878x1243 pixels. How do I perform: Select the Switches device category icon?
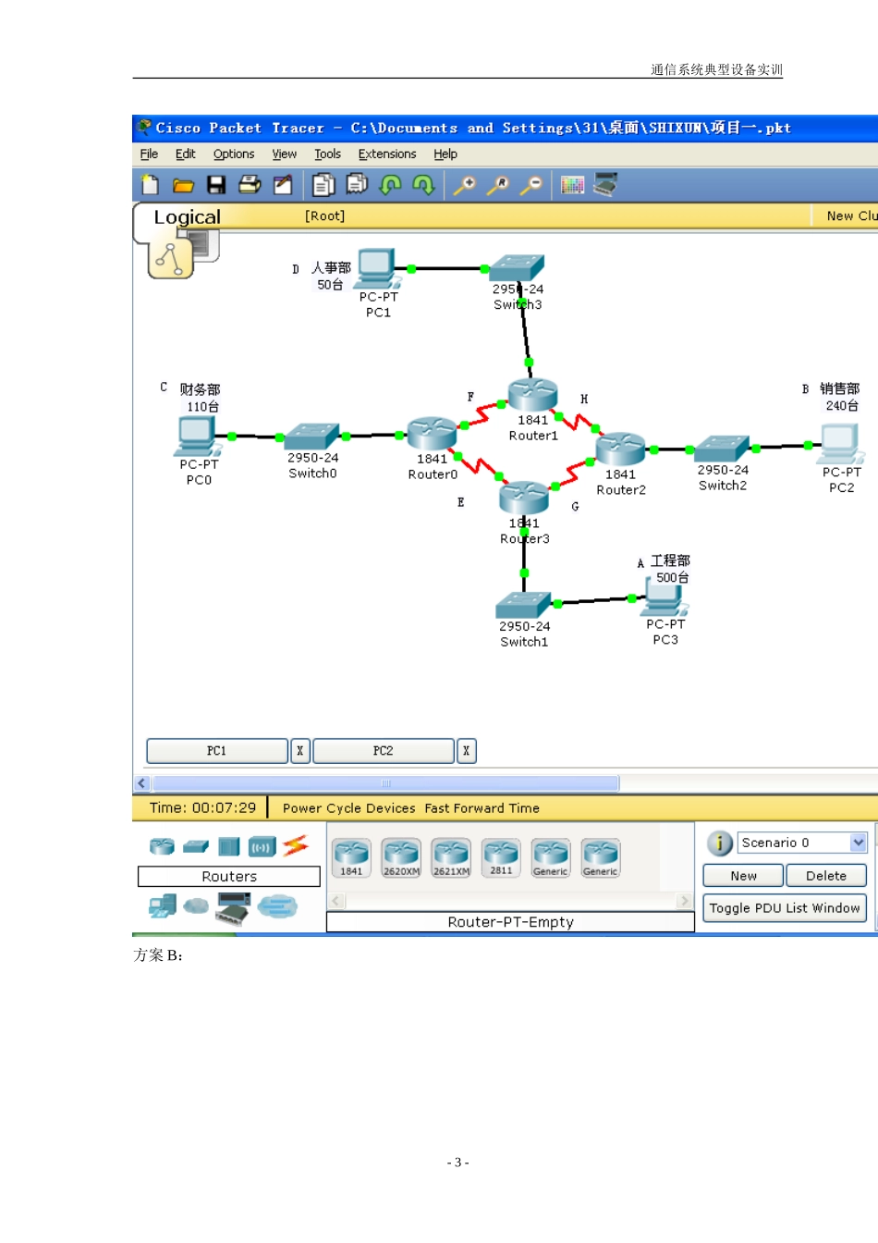196,845
